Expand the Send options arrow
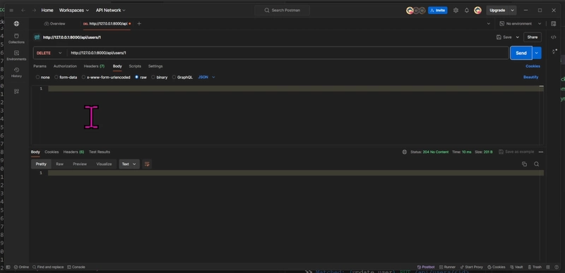This screenshot has width=565, height=273. pyautogui.click(x=537, y=53)
